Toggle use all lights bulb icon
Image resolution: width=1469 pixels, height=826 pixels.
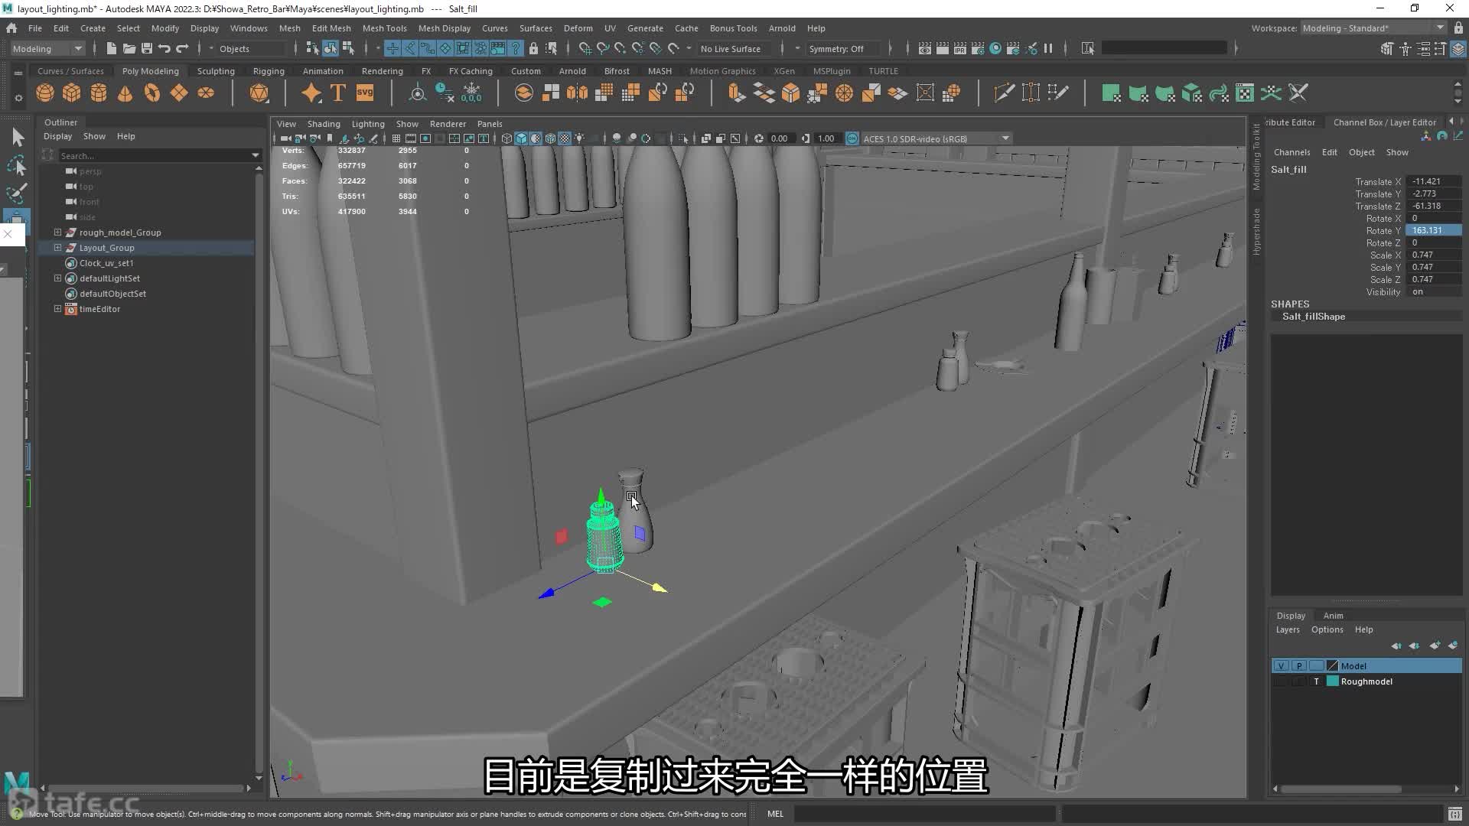[580, 138]
